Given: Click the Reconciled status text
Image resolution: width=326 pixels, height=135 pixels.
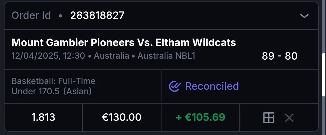Looking at the screenshot, I should tap(212, 86).
